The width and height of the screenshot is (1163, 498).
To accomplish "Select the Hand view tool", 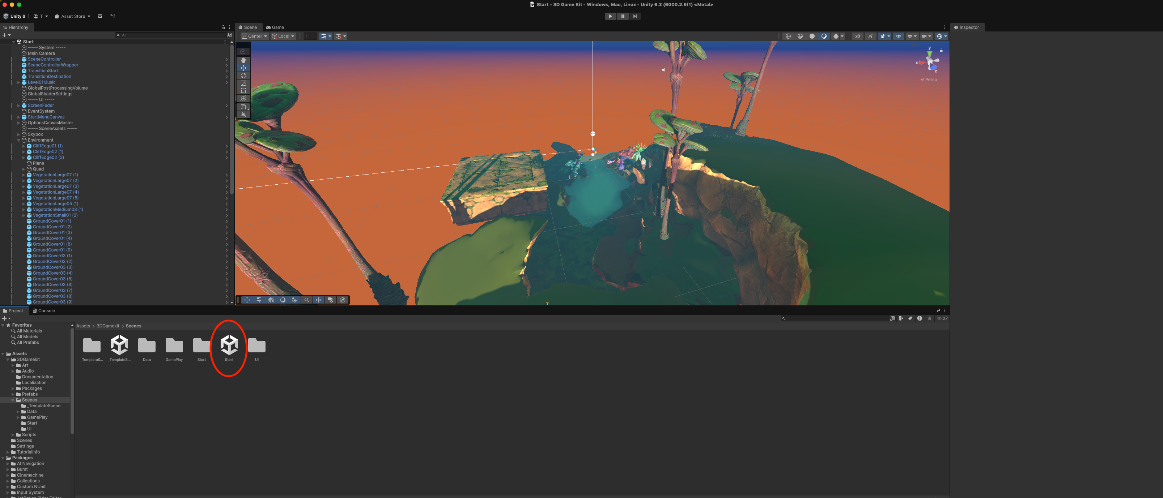I will pyautogui.click(x=243, y=60).
